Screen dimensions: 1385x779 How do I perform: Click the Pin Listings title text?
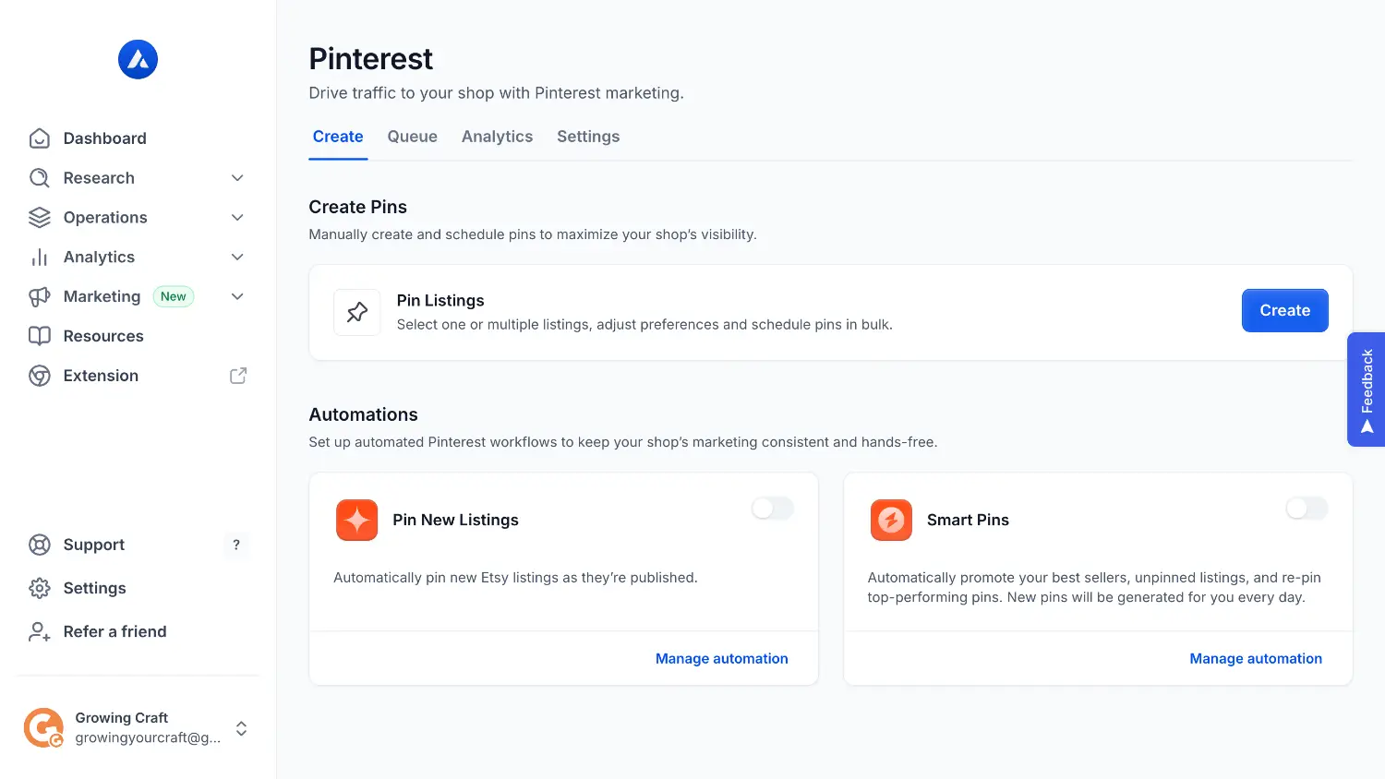[x=440, y=301]
